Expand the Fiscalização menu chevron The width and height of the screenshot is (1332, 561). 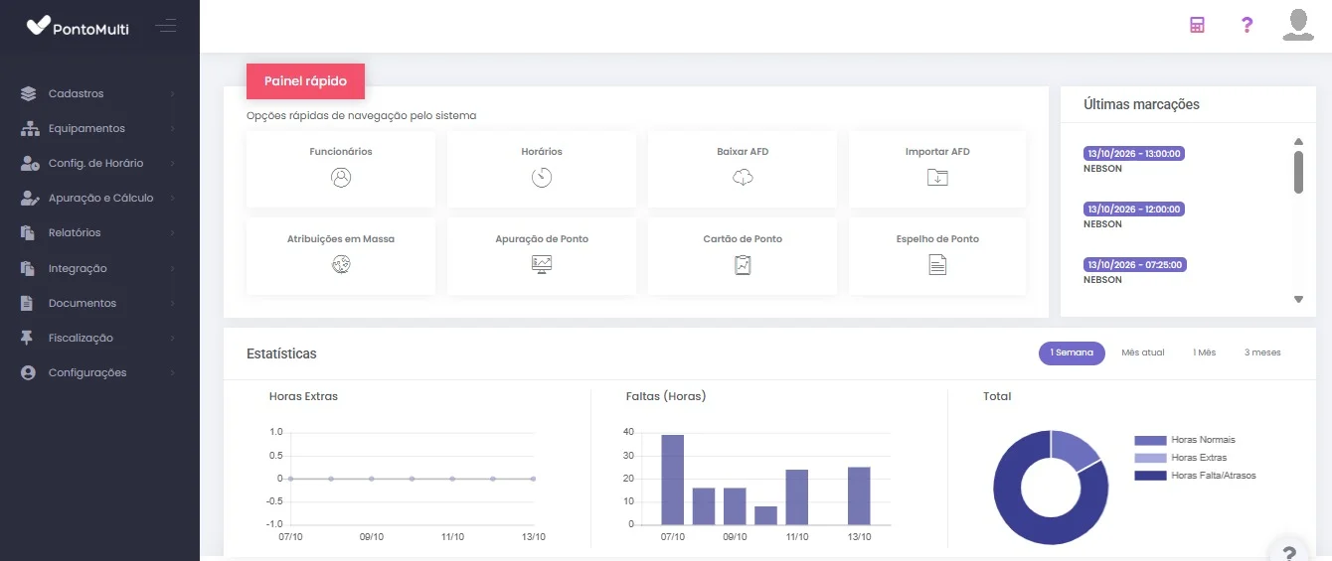172,338
